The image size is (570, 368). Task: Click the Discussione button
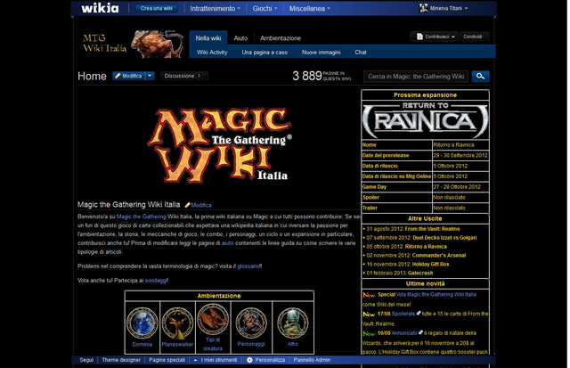coord(184,76)
